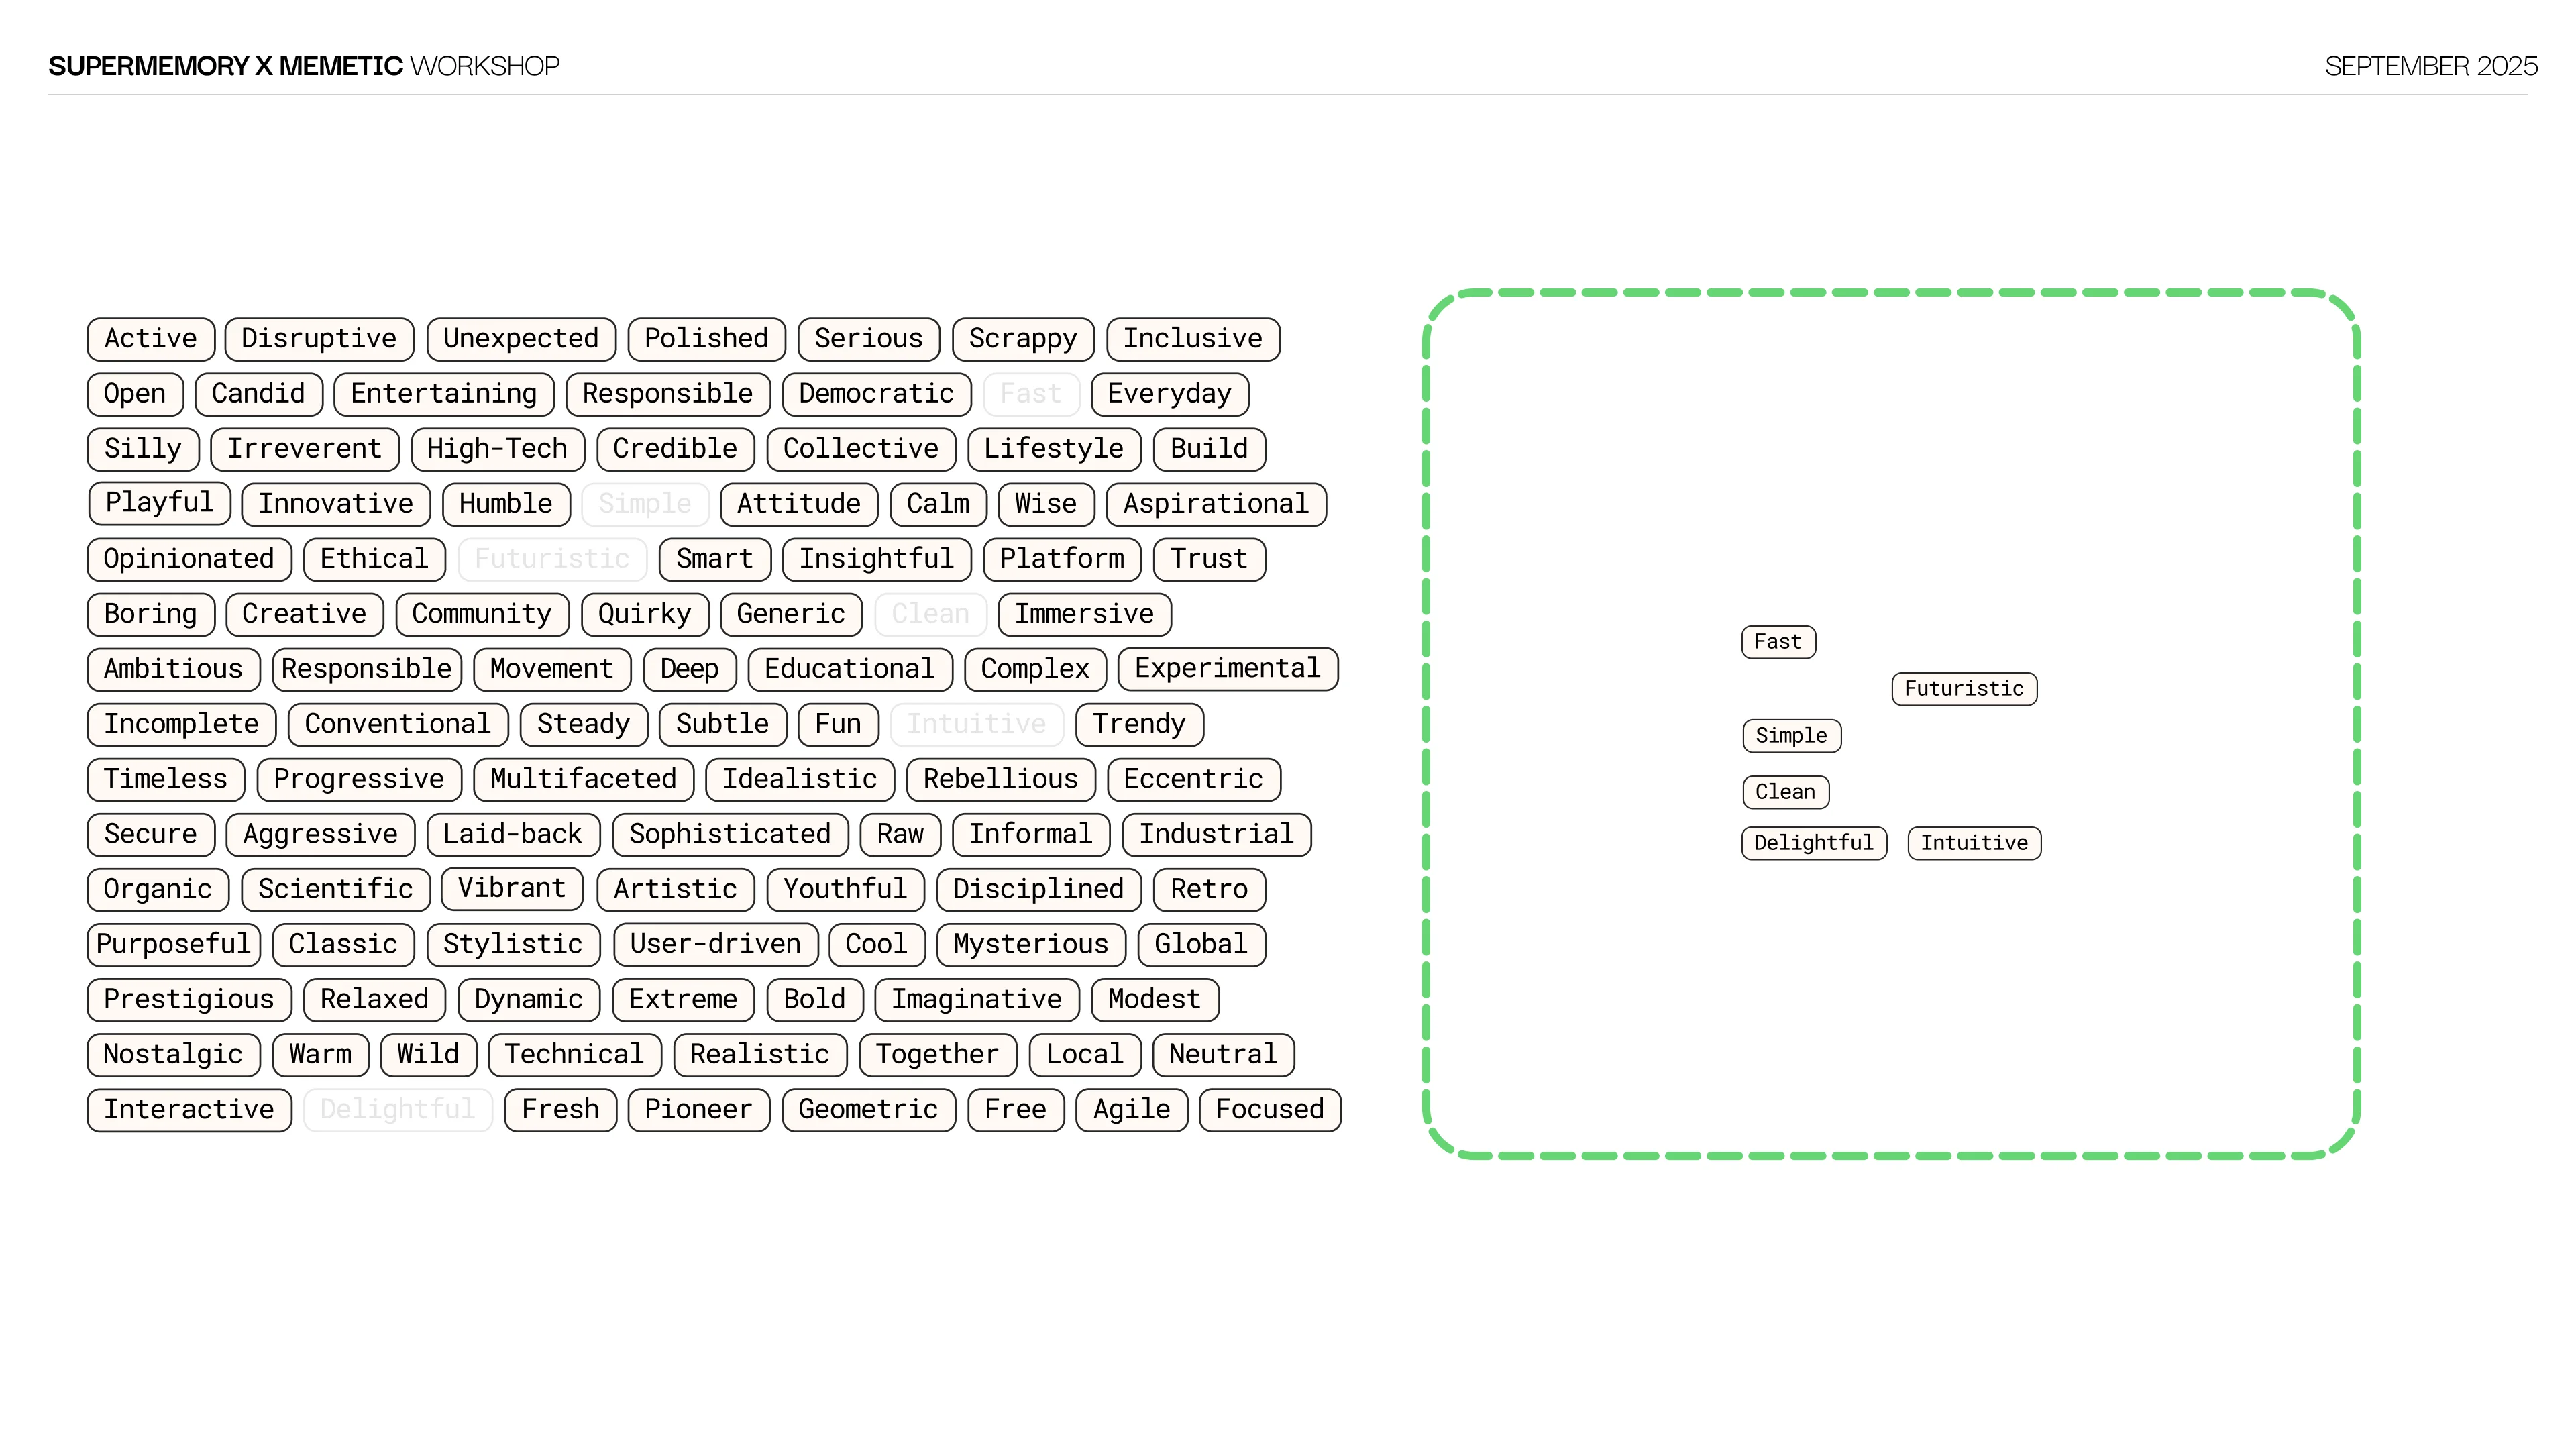
Task: Click the Delightful tag in green box
Action: [x=1813, y=843]
